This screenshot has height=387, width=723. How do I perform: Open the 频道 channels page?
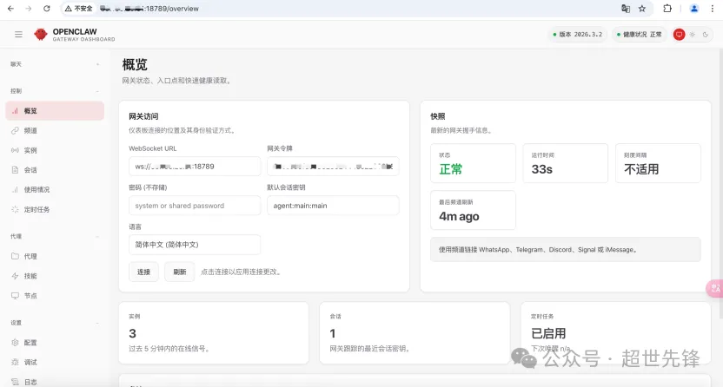(x=55, y=131)
